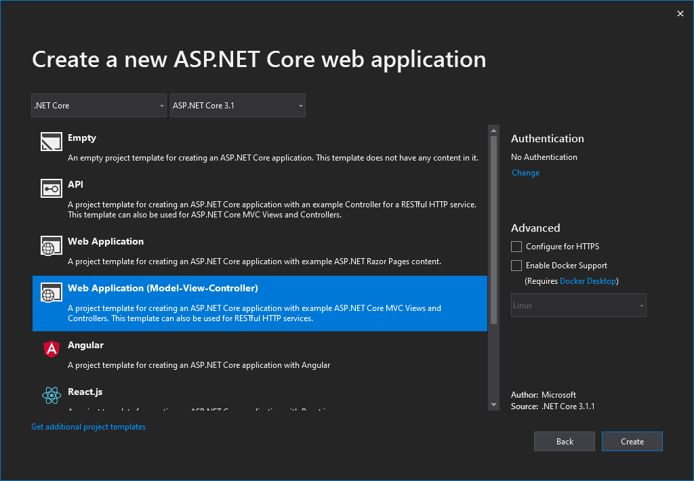The image size is (694, 481).
Task: Check Enable Docker Support
Action: [x=516, y=265]
